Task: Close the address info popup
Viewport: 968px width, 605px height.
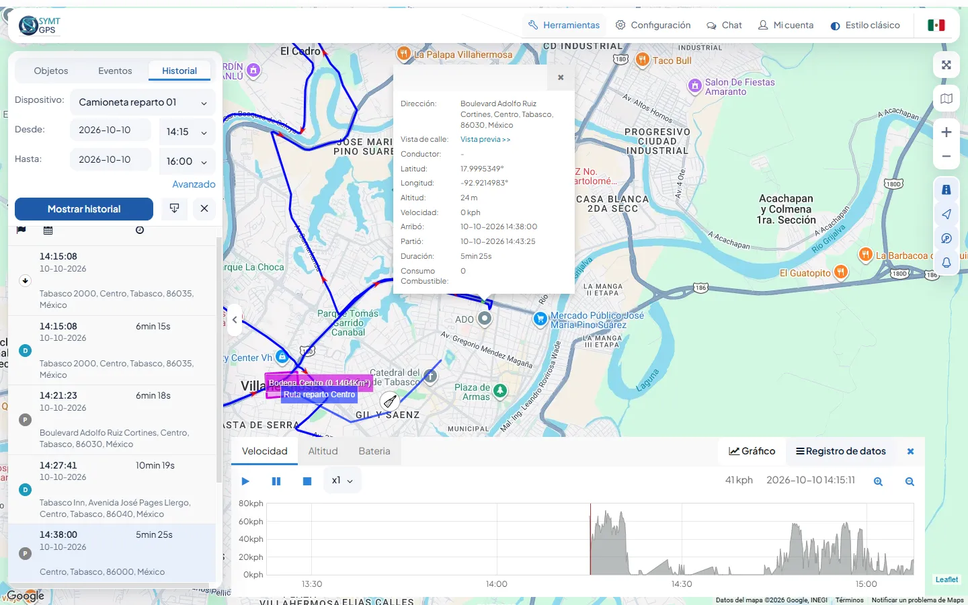Action: tap(561, 77)
